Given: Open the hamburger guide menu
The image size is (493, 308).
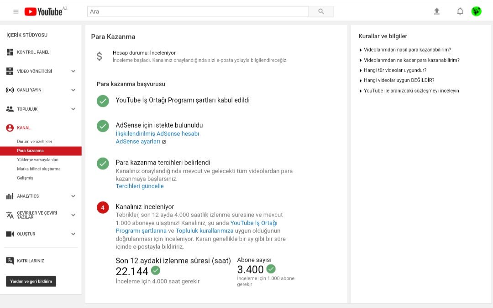Looking at the screenshot, I should (16, 11).
